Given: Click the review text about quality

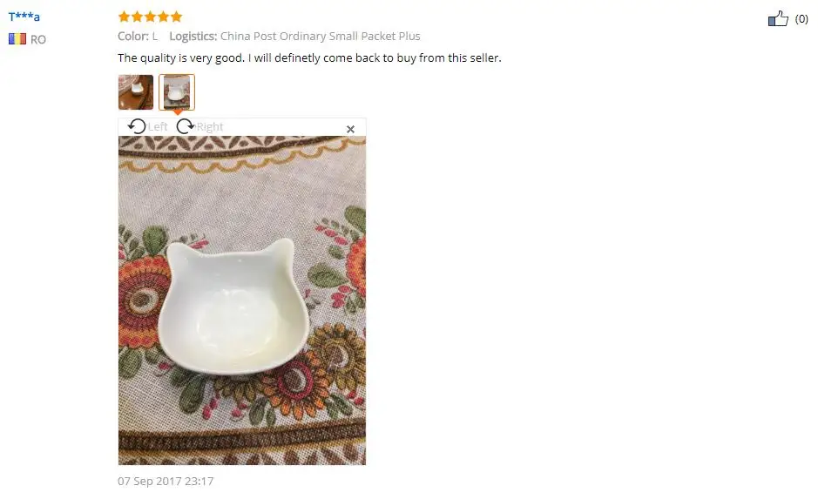Looking at the screenshot, I should (309, 57).
